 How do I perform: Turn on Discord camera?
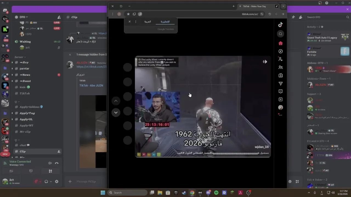pyautogui.click(x=11, y=171)
